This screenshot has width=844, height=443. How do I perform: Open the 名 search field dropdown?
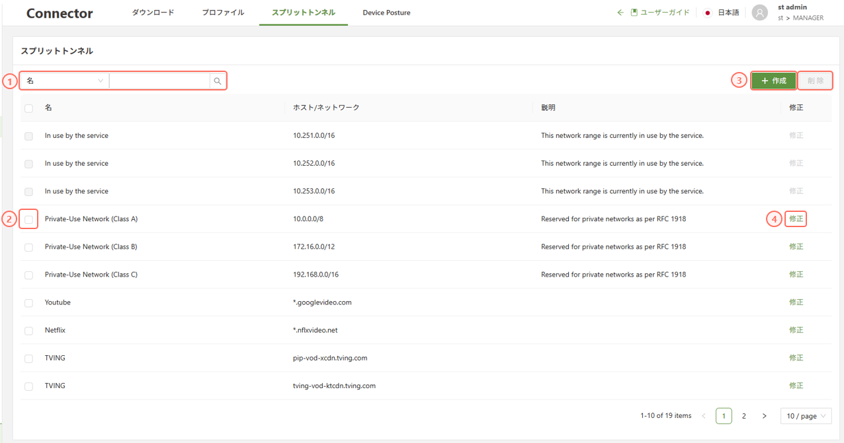(65, 81)
